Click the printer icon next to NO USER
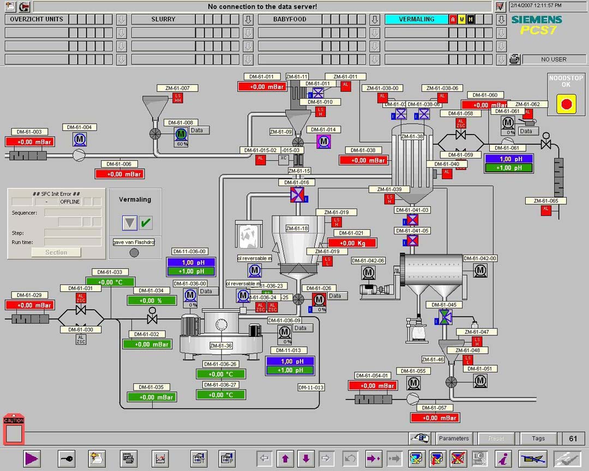Screen dimensions: 589x471 click(x=515, y=59)
